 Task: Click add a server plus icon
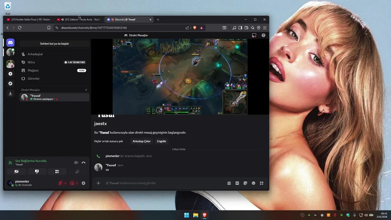[10, 74]
